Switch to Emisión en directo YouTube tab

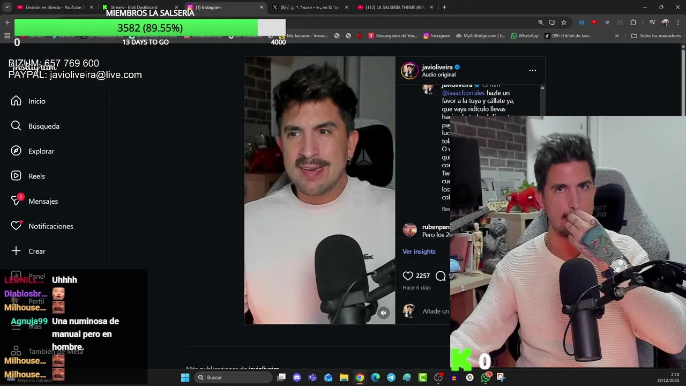[x=54, y=7]
